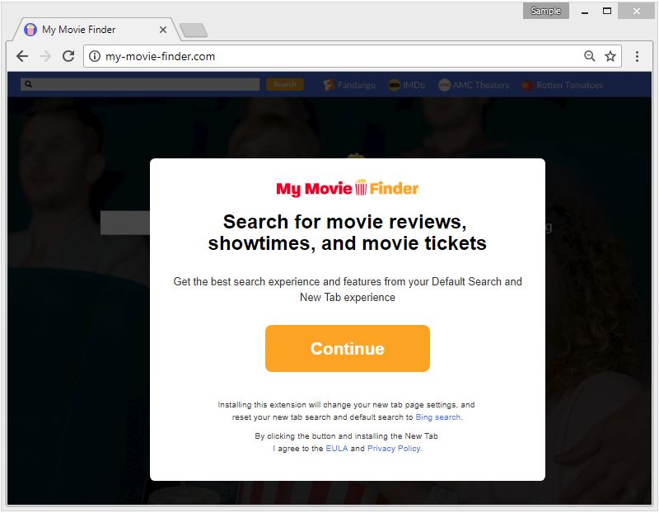Viewport: 659px width, 513px height.
Task: Maximize the browser window
Action: click(x=607, y=11)
